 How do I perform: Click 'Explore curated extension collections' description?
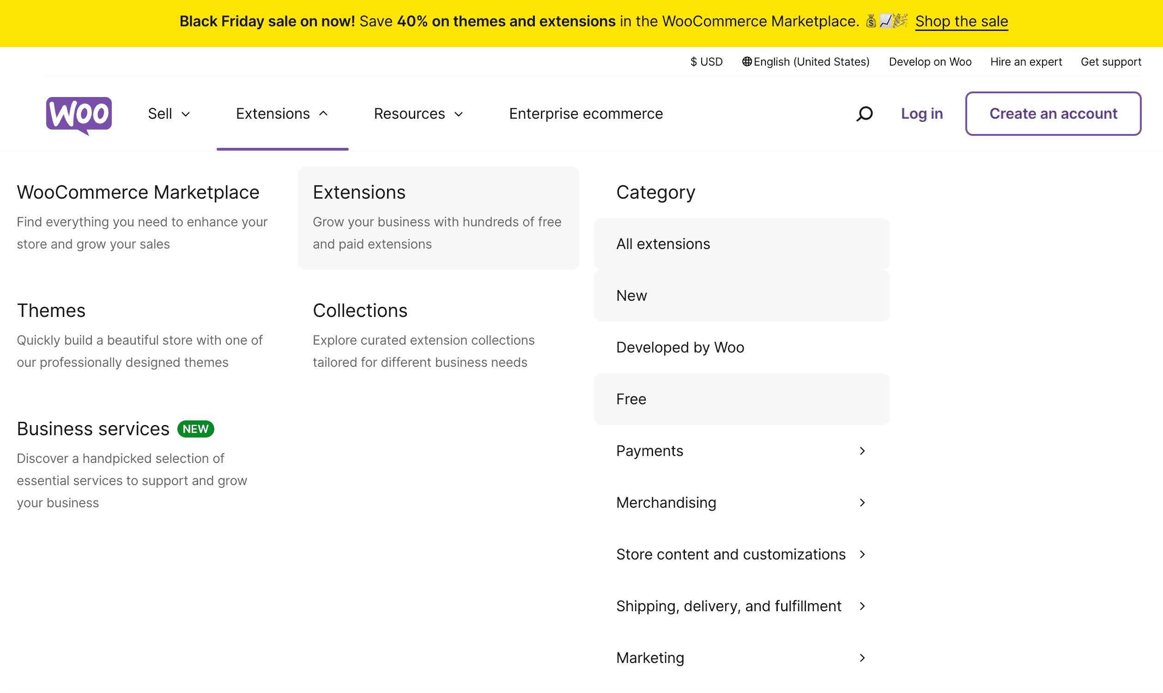click(424, 351)
